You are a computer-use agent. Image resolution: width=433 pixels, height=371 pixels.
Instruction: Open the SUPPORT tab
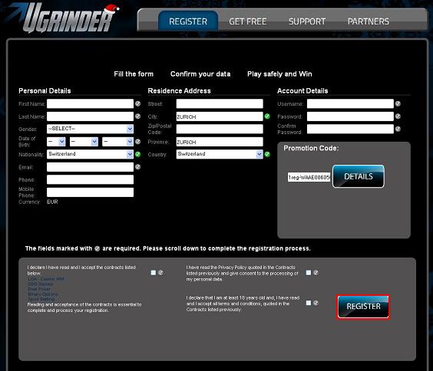(307, 21)
